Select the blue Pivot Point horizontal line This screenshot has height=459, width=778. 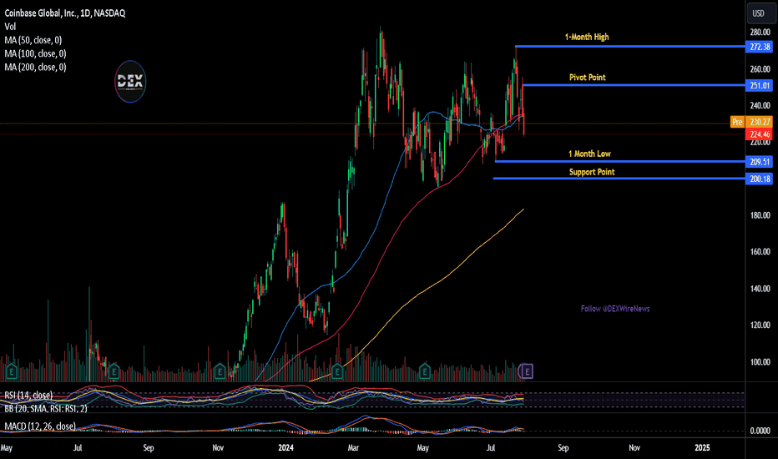click(x=634, y=85)
